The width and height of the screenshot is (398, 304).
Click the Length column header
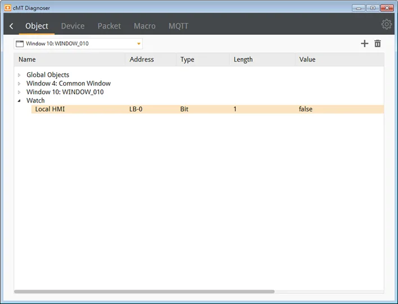click(x=262, y=59)
